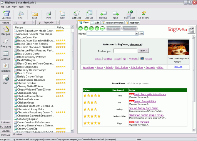Click the search button for Find recipe
The image size is (197, 141).
click(143, 50)
